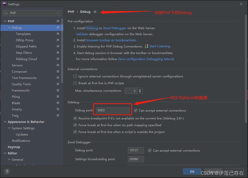Click the project-level icon on Templates row

tap(58, 34)
